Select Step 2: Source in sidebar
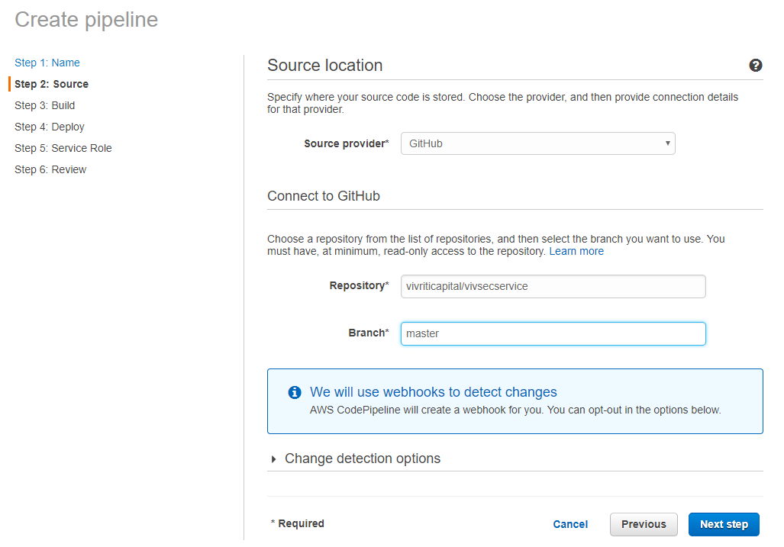This screenshot has width=784, height=547. point(51,84)
